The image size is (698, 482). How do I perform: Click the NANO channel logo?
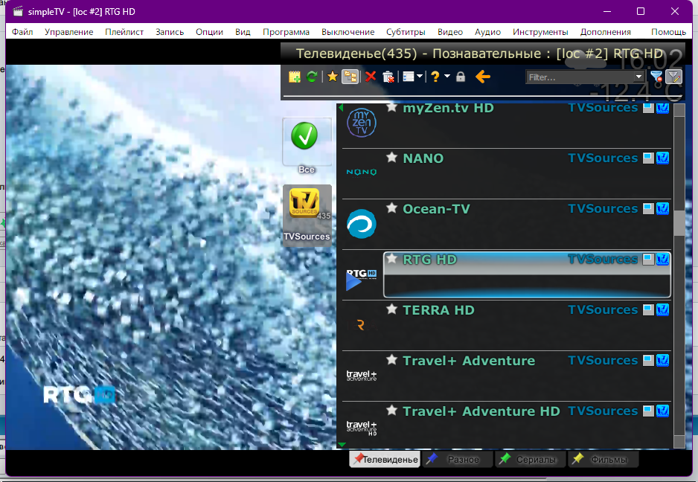coord(362,173)
